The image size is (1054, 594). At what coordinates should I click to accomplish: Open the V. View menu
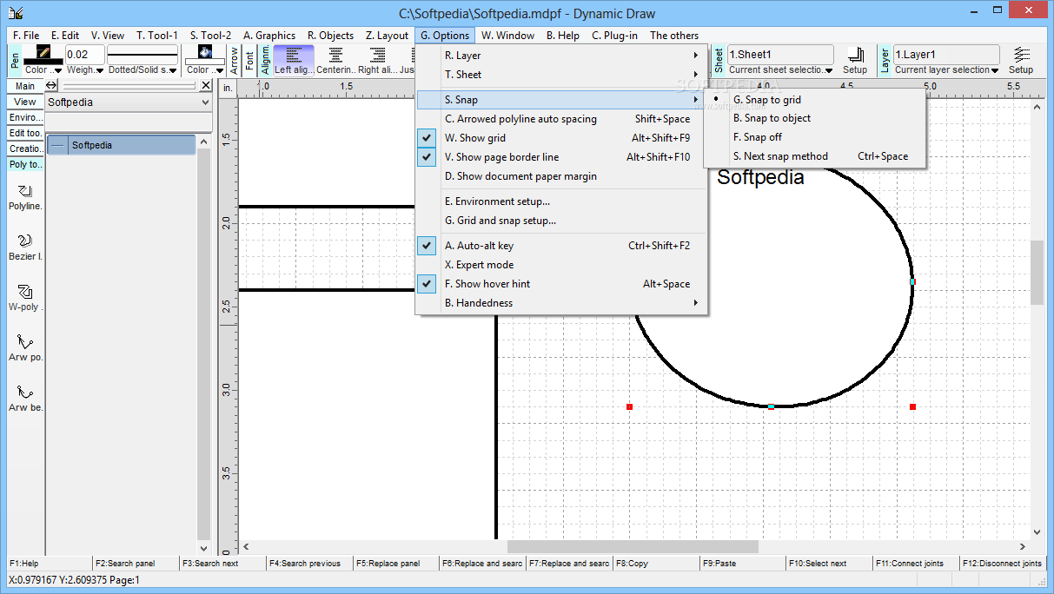pos(108,36)
